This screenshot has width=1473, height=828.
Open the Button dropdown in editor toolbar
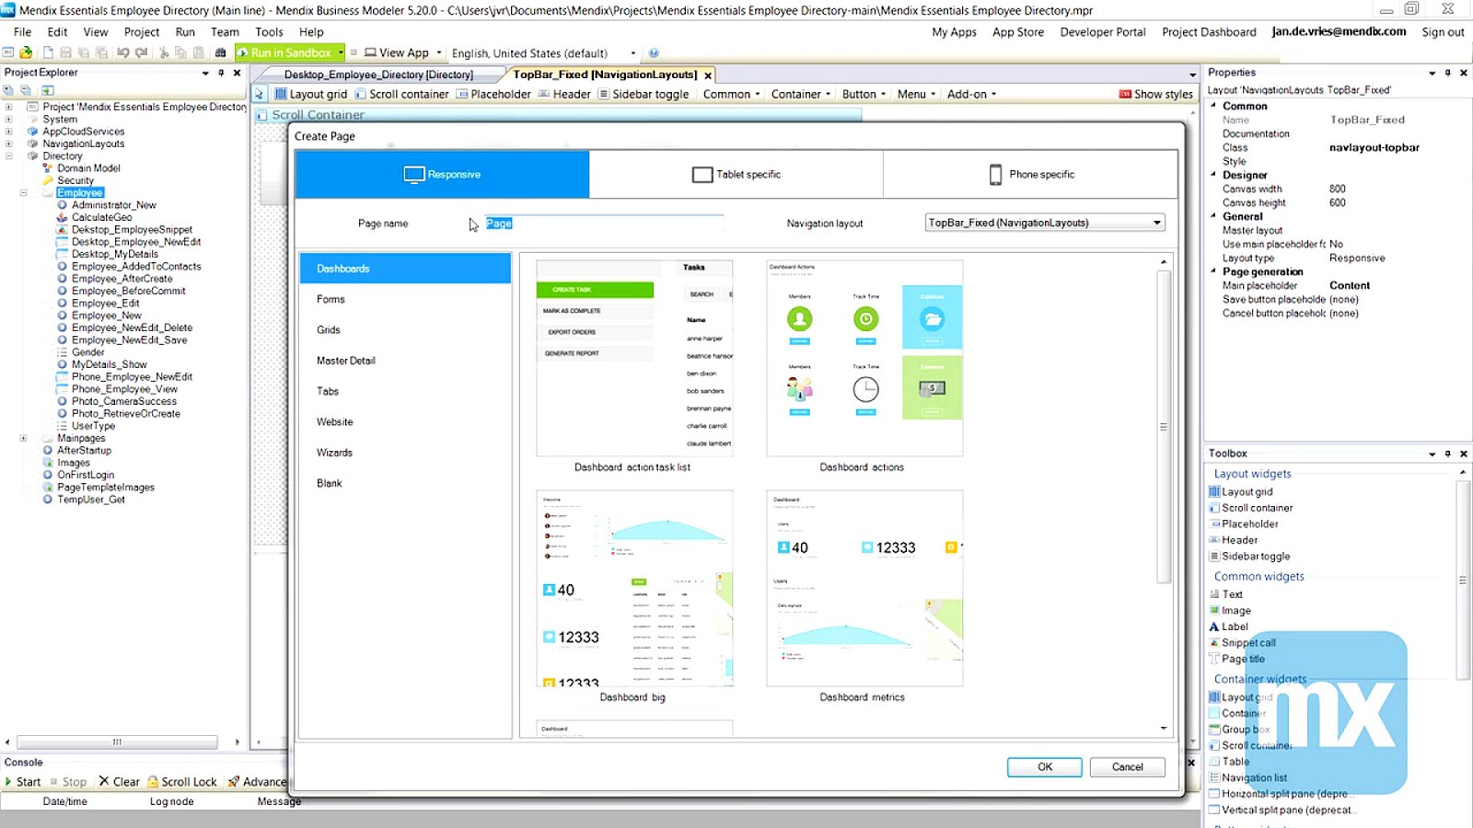[864, 94]
